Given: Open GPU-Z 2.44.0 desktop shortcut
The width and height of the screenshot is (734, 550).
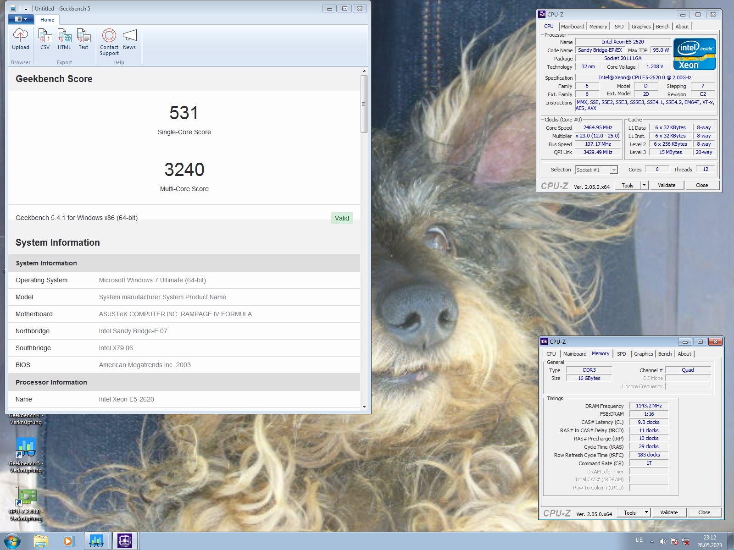Looking at the screenshot, I should pos(26,504).
